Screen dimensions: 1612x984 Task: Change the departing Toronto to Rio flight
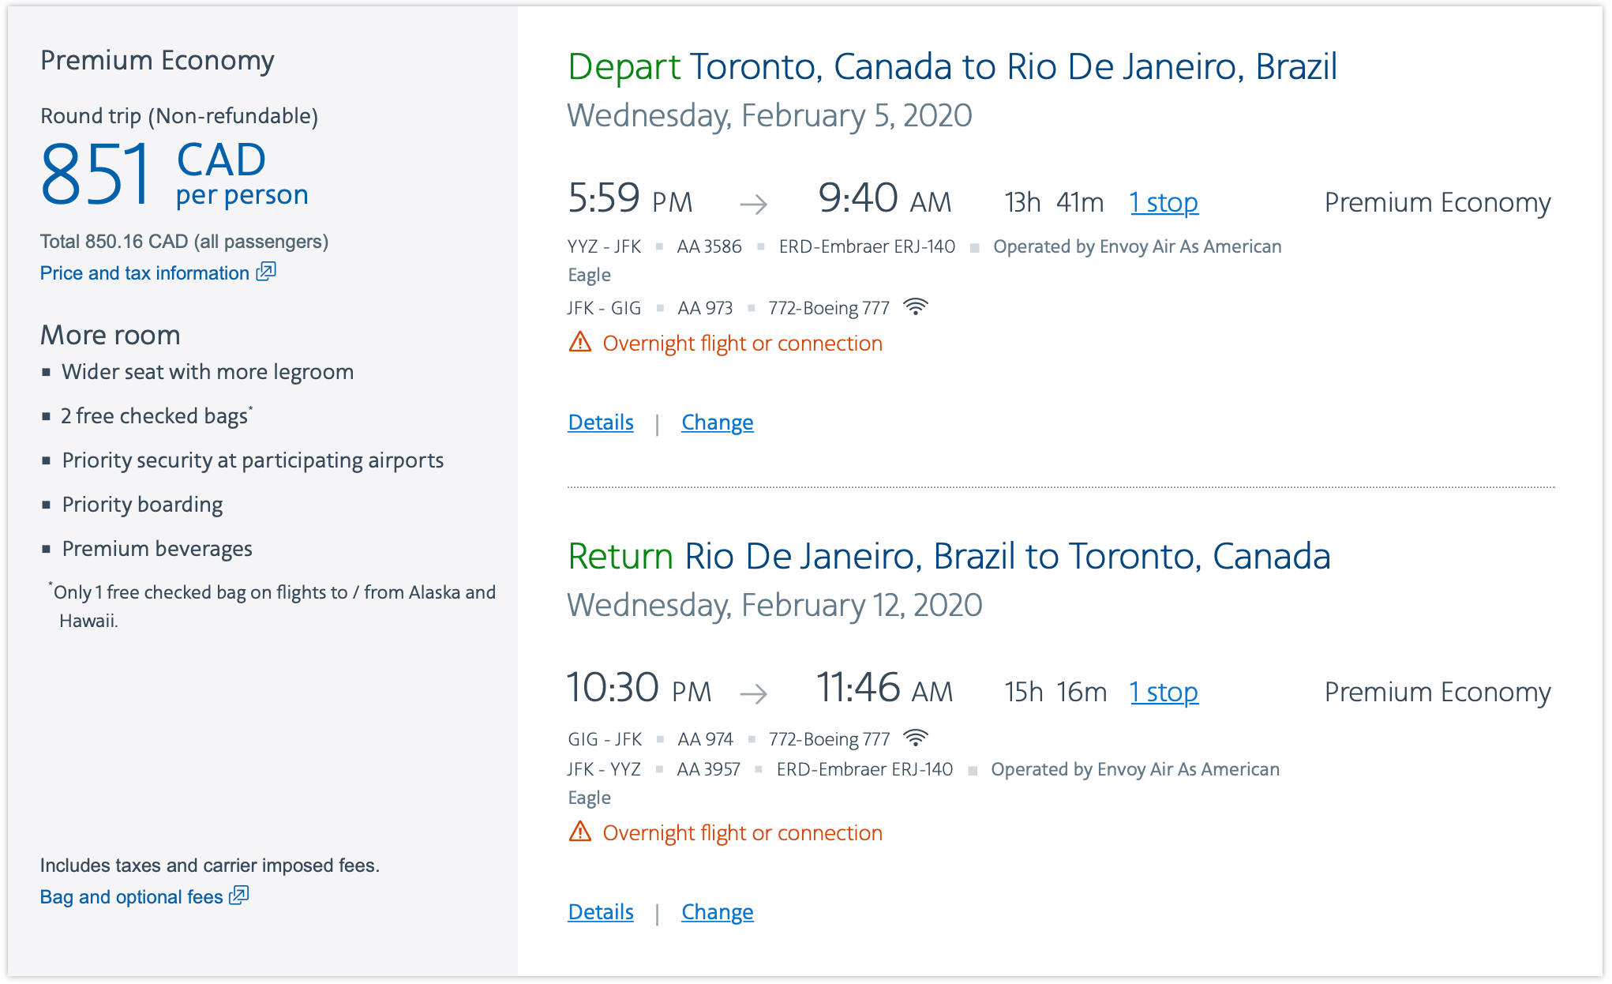click(x=718, y=423)
